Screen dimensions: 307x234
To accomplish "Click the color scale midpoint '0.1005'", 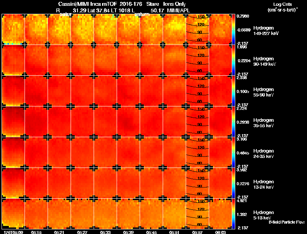I will coord(243,91).
